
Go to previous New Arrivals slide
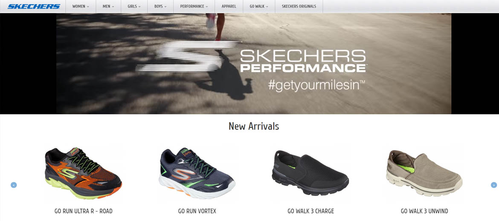pos(14,185)
